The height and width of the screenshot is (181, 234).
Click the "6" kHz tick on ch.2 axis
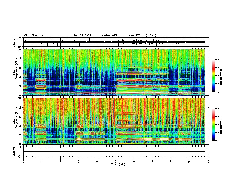21,117
